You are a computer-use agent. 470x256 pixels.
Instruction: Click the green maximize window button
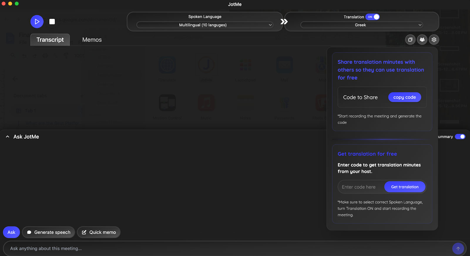pos(17,4)
